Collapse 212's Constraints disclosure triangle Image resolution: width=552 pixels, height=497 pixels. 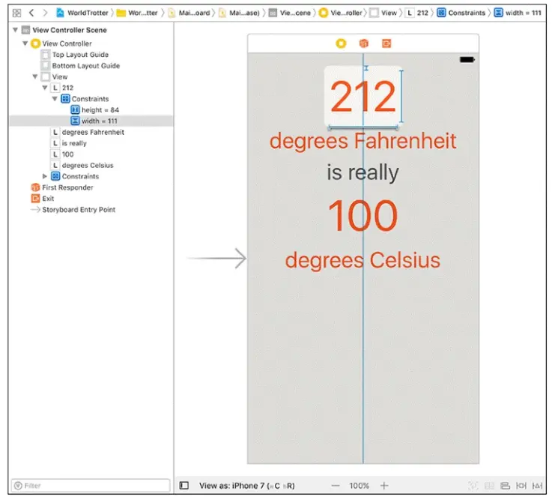tap(55, 99)
